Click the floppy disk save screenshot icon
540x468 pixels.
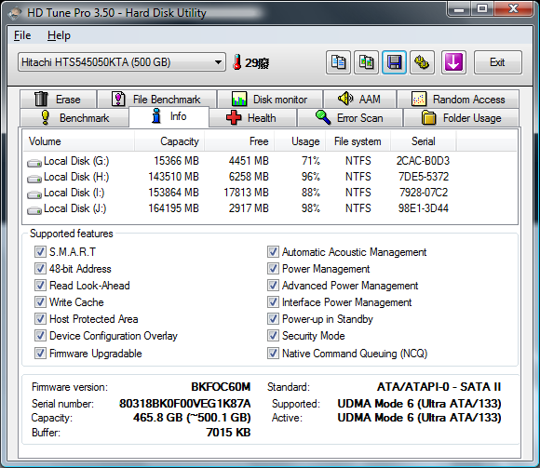click(394, 62)
